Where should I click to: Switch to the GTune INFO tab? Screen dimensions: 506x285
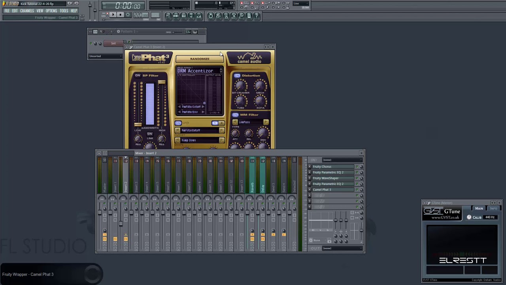493,209
